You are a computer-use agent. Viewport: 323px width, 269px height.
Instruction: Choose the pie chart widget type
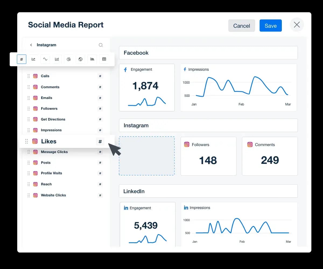[69, 59]
